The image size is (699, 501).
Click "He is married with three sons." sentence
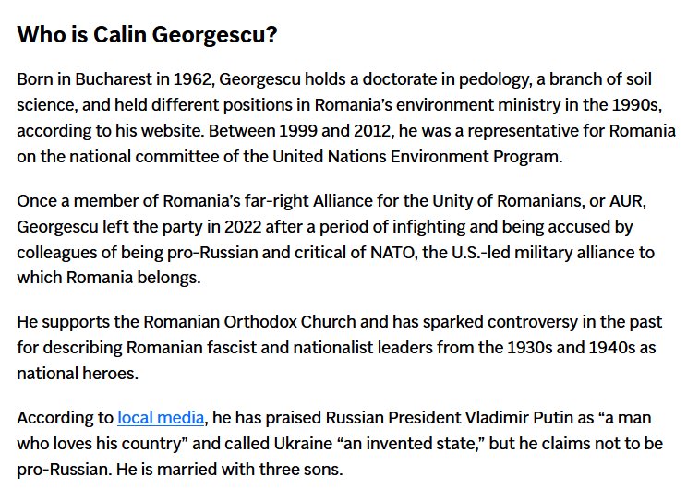230,470
